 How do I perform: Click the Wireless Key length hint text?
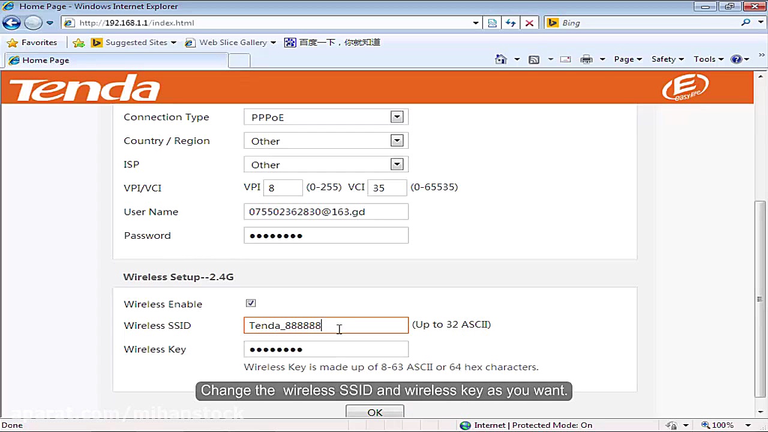(x=391, y=367)
